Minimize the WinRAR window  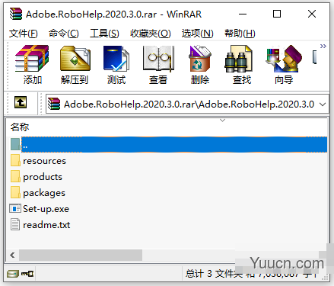pos(243,14)
